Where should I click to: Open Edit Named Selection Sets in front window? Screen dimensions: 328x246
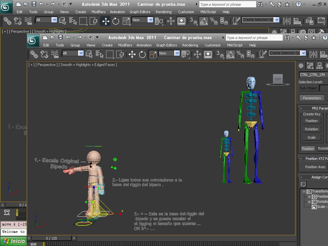point(263,54)
